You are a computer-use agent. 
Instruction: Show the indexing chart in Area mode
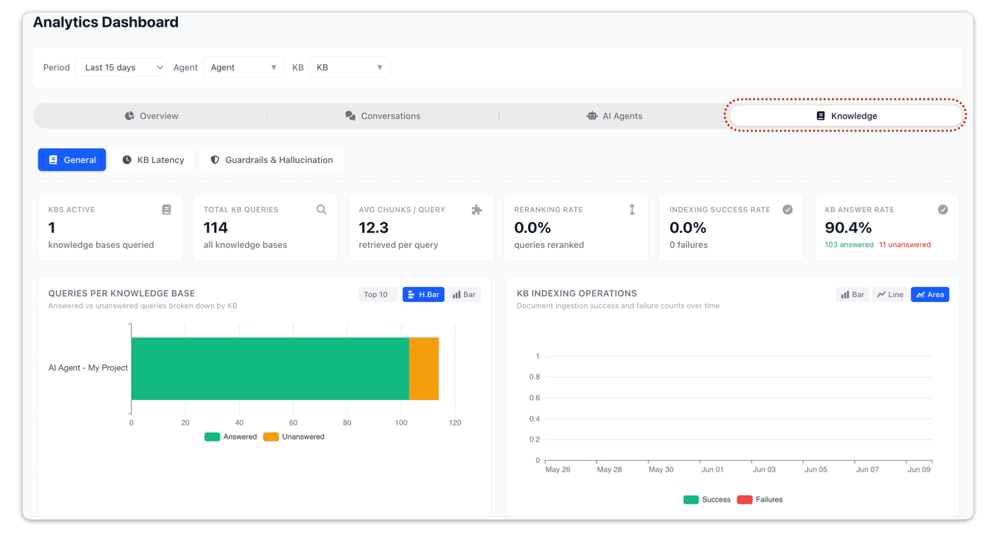pyautogui.click(x=930, y=295)
